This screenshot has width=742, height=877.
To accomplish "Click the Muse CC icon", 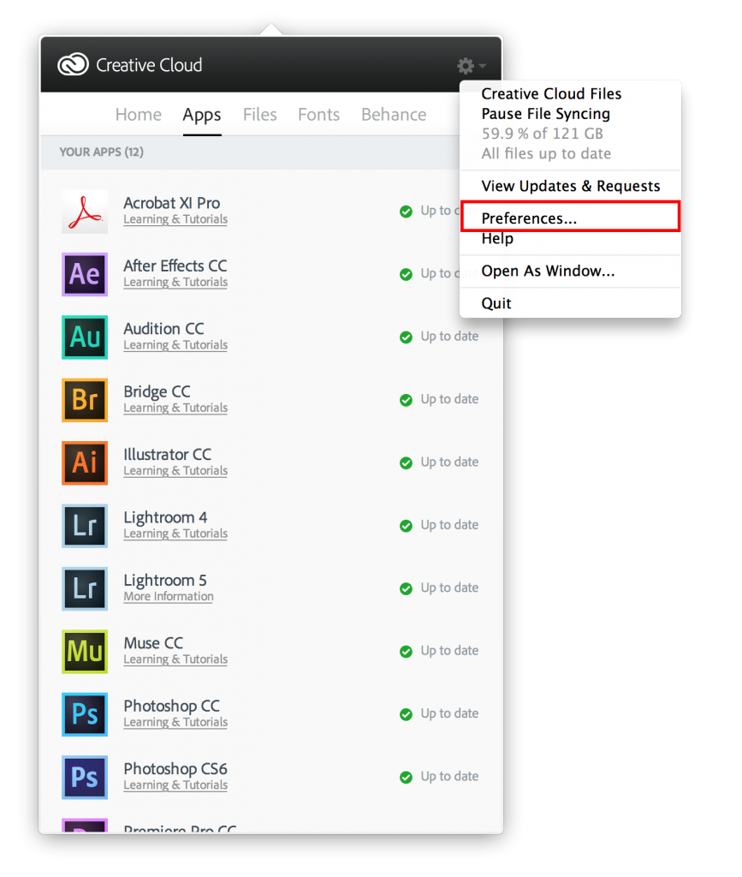I will [85, 652].
